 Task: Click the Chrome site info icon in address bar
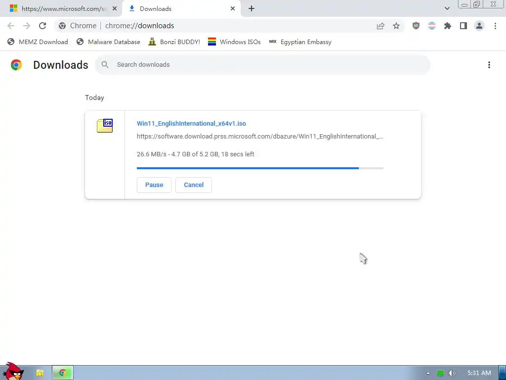coord(62,26)
